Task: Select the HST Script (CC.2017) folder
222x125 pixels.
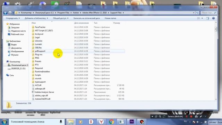Action: pyautogui.click(x=44, y=31)
